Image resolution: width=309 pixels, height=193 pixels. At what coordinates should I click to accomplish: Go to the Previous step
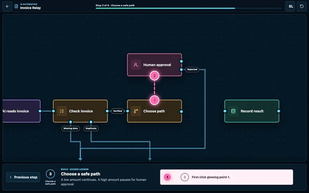pyautogui.click(x=23, y=177)
